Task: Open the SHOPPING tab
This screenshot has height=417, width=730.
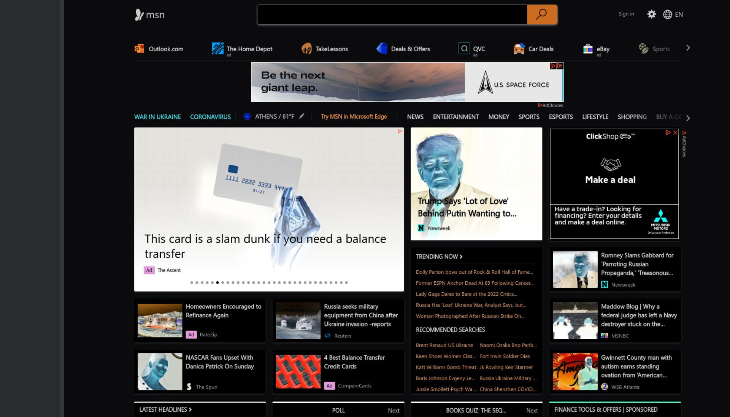Action: (x=632, y=117)
